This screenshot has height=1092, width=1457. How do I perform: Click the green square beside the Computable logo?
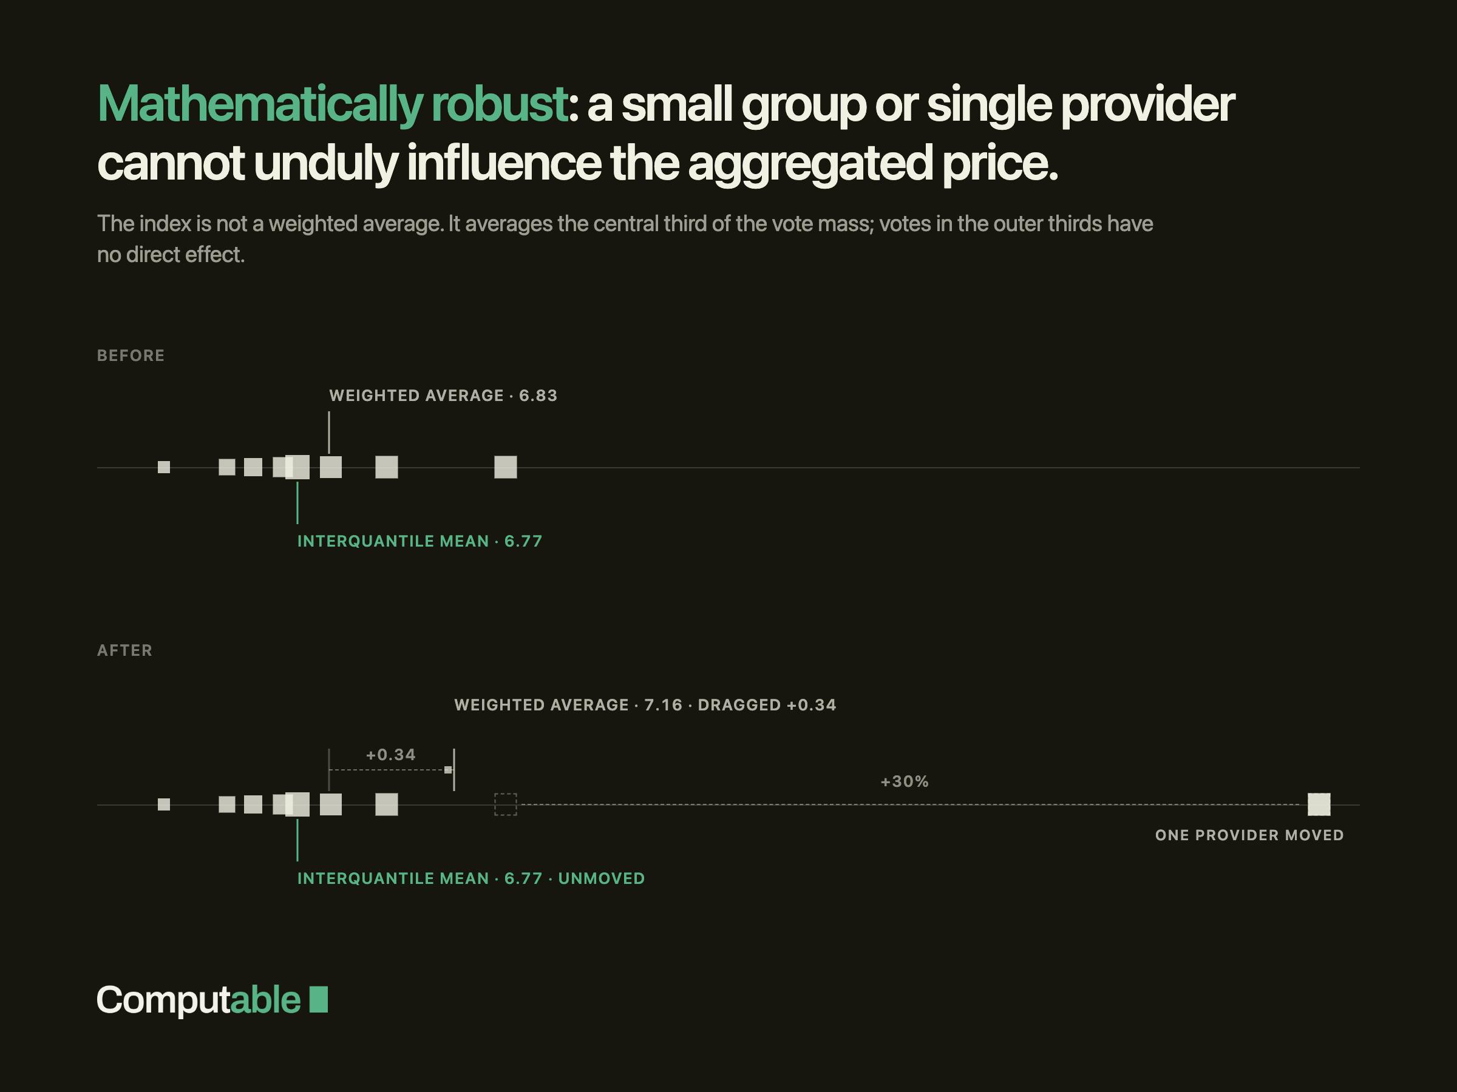pos(318,999)
